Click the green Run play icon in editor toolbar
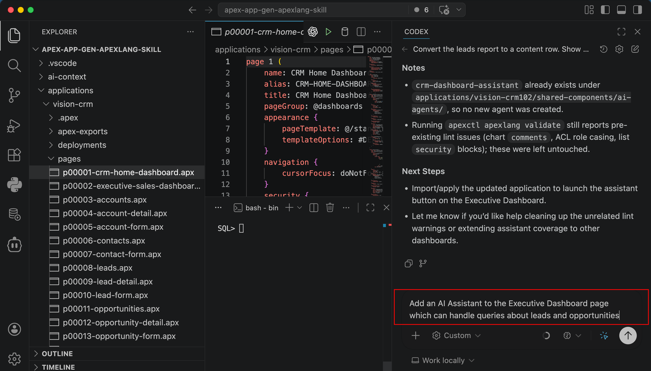Viewport: 651px width, 371px height. coord(329,32)
